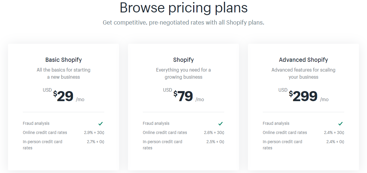
Task: Click Shopify plan in-person rate 2.5% + 0¢
Action: click(x=215, y=142)
